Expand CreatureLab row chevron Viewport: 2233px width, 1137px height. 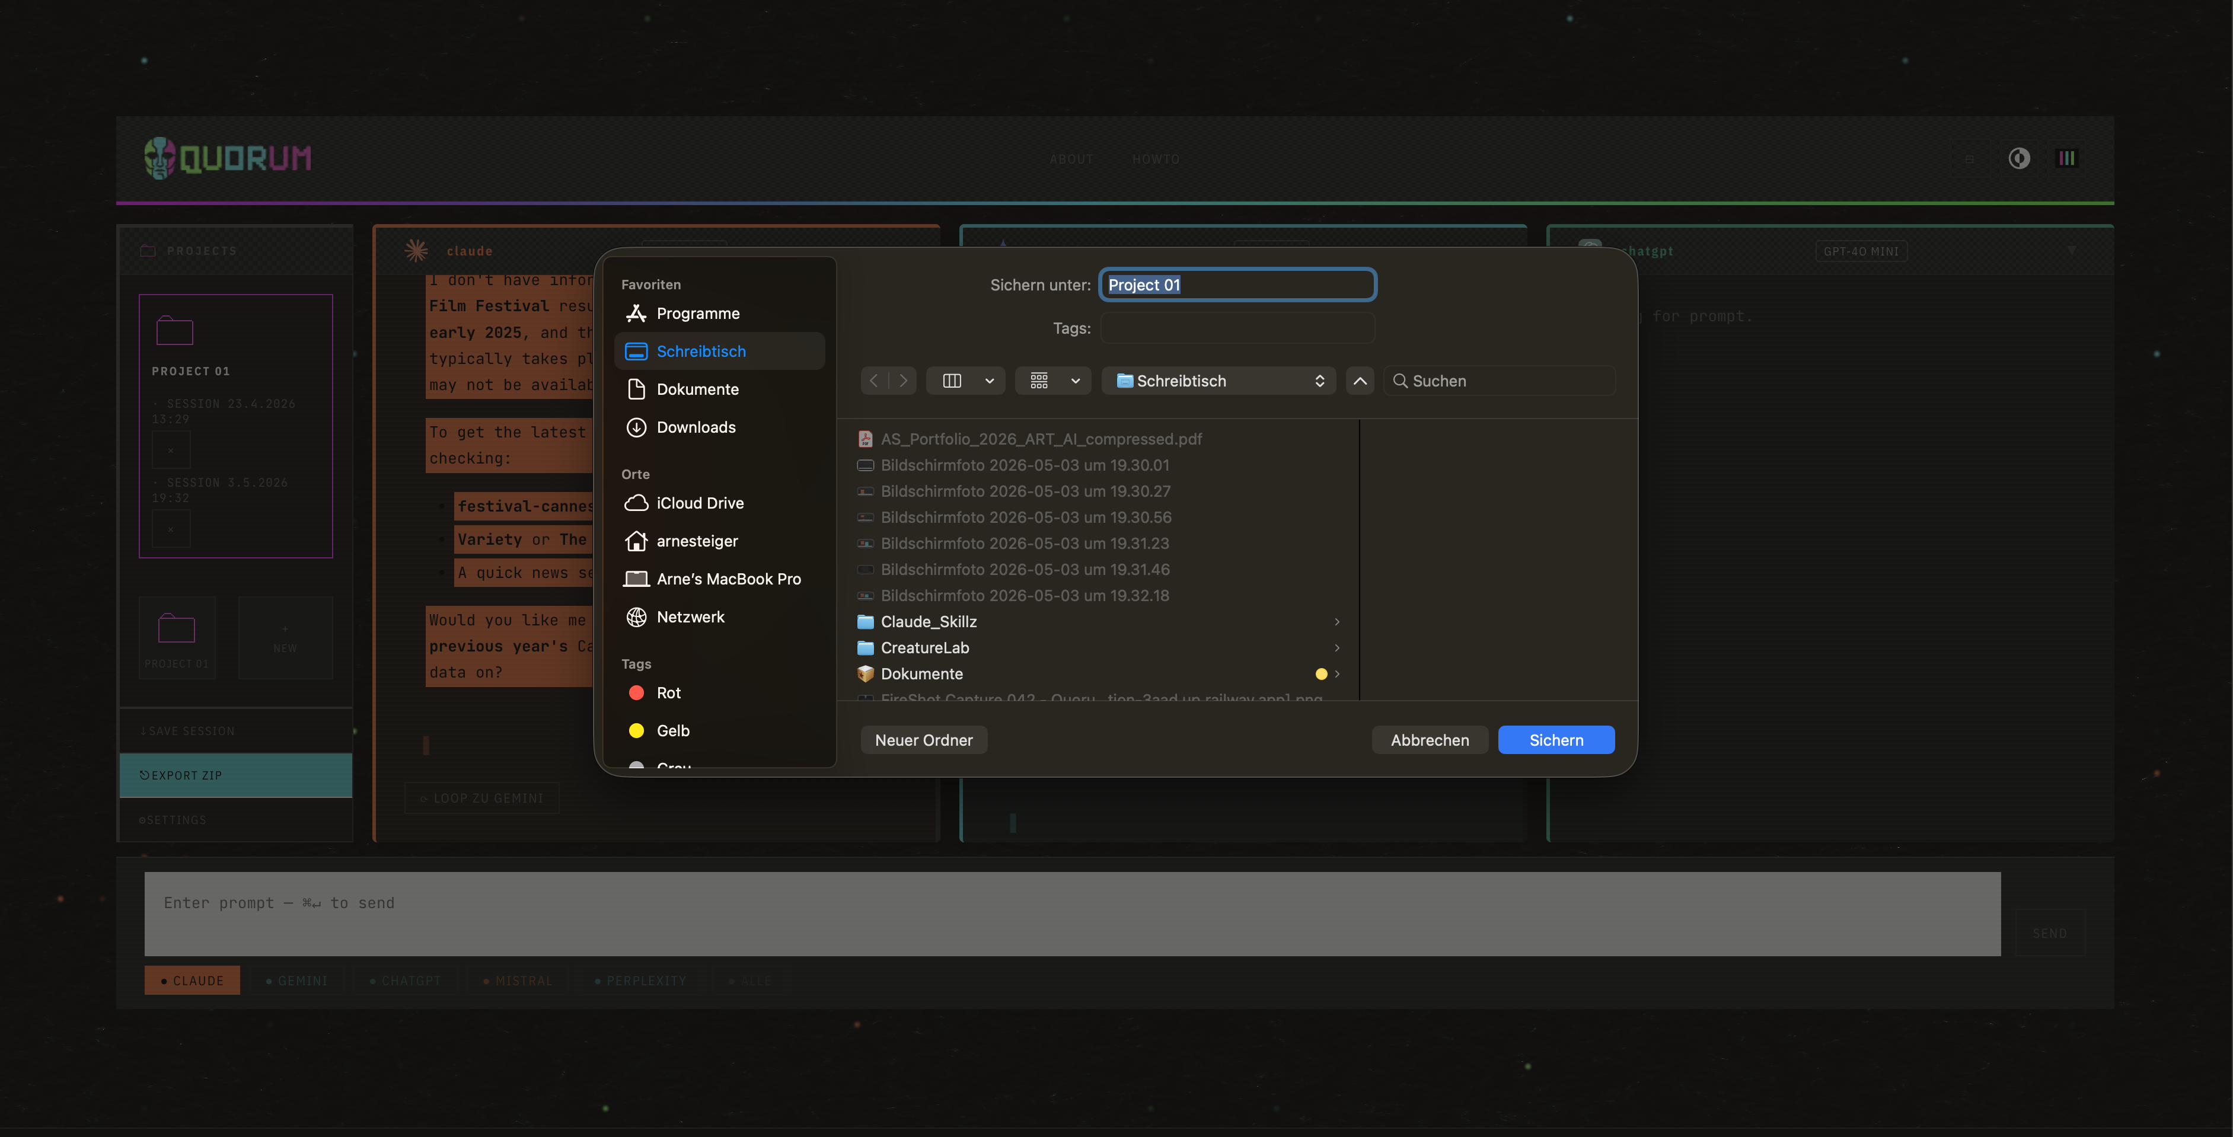[x=1336, y=647]
